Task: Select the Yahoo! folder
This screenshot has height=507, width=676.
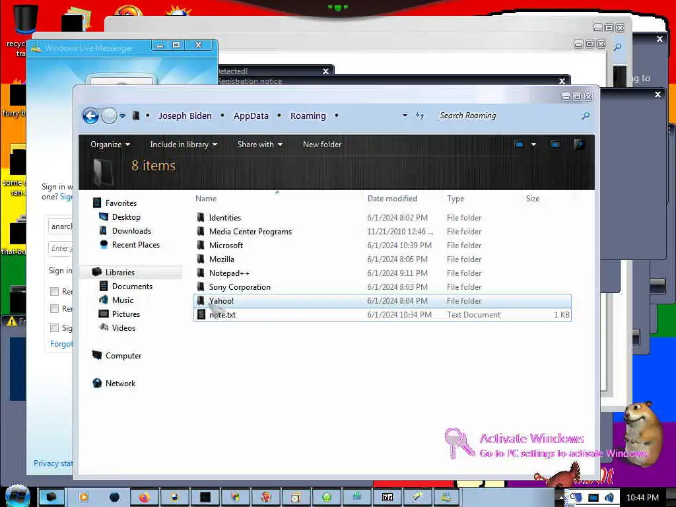Action: point(382,300)
